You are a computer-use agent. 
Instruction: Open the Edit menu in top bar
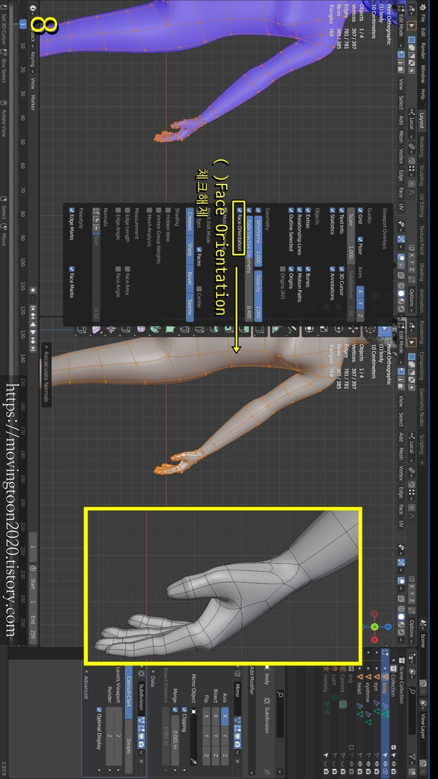(423, 32)
